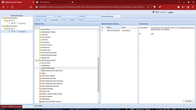This screenshot has width=196, height=110.
Task: Click the orange status dot for Clippy
Action: pos(40,73)
